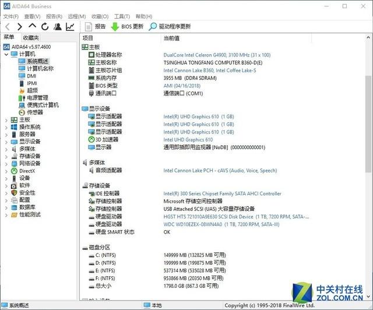Go up one level with Up arrow

(x=33, y=26)
